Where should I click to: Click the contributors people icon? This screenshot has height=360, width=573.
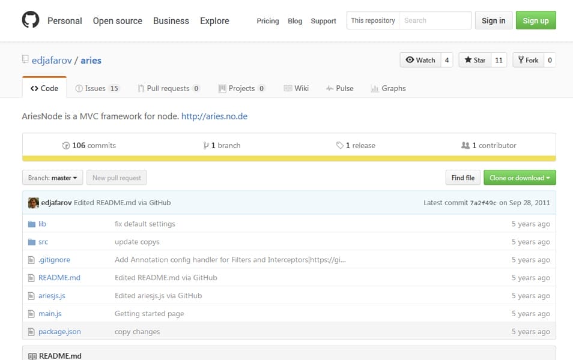[x=465, y=145]
